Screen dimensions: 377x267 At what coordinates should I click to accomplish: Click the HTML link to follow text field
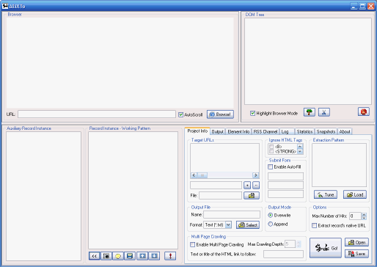(x=283, y=254)
